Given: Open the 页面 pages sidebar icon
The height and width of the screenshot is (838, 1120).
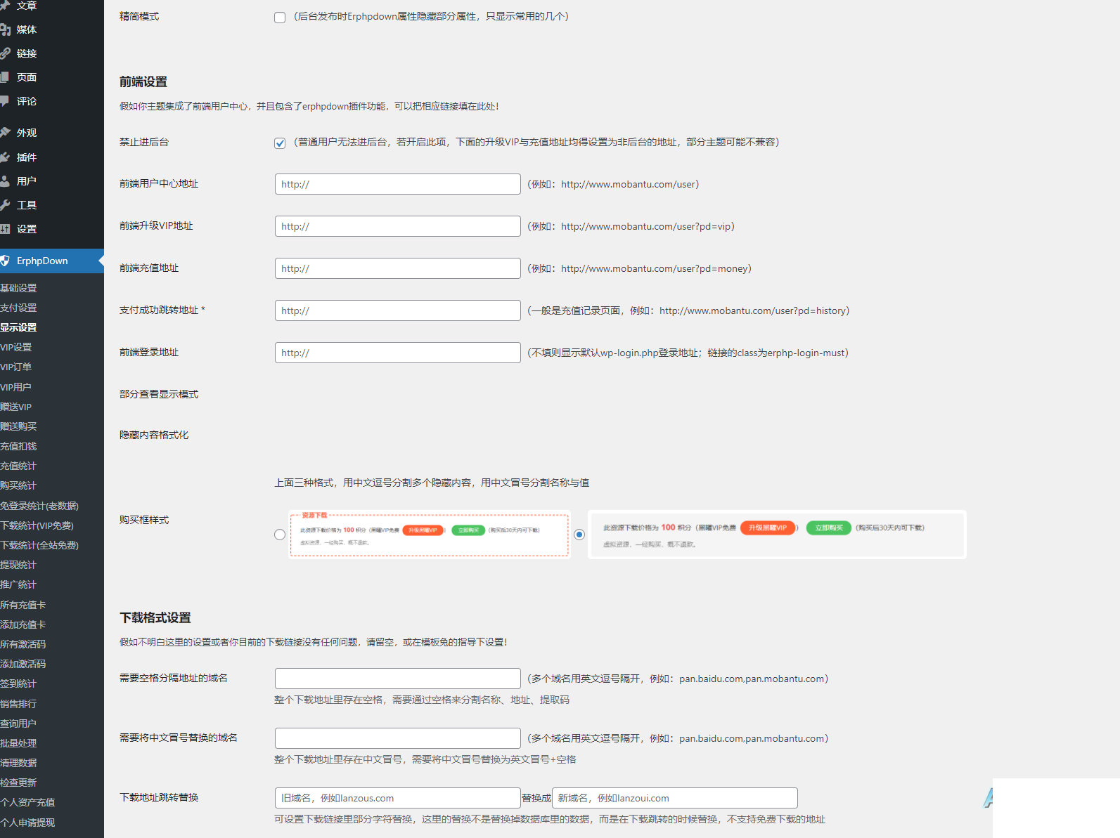Looking at the screenshot, I should click(5, 77).
